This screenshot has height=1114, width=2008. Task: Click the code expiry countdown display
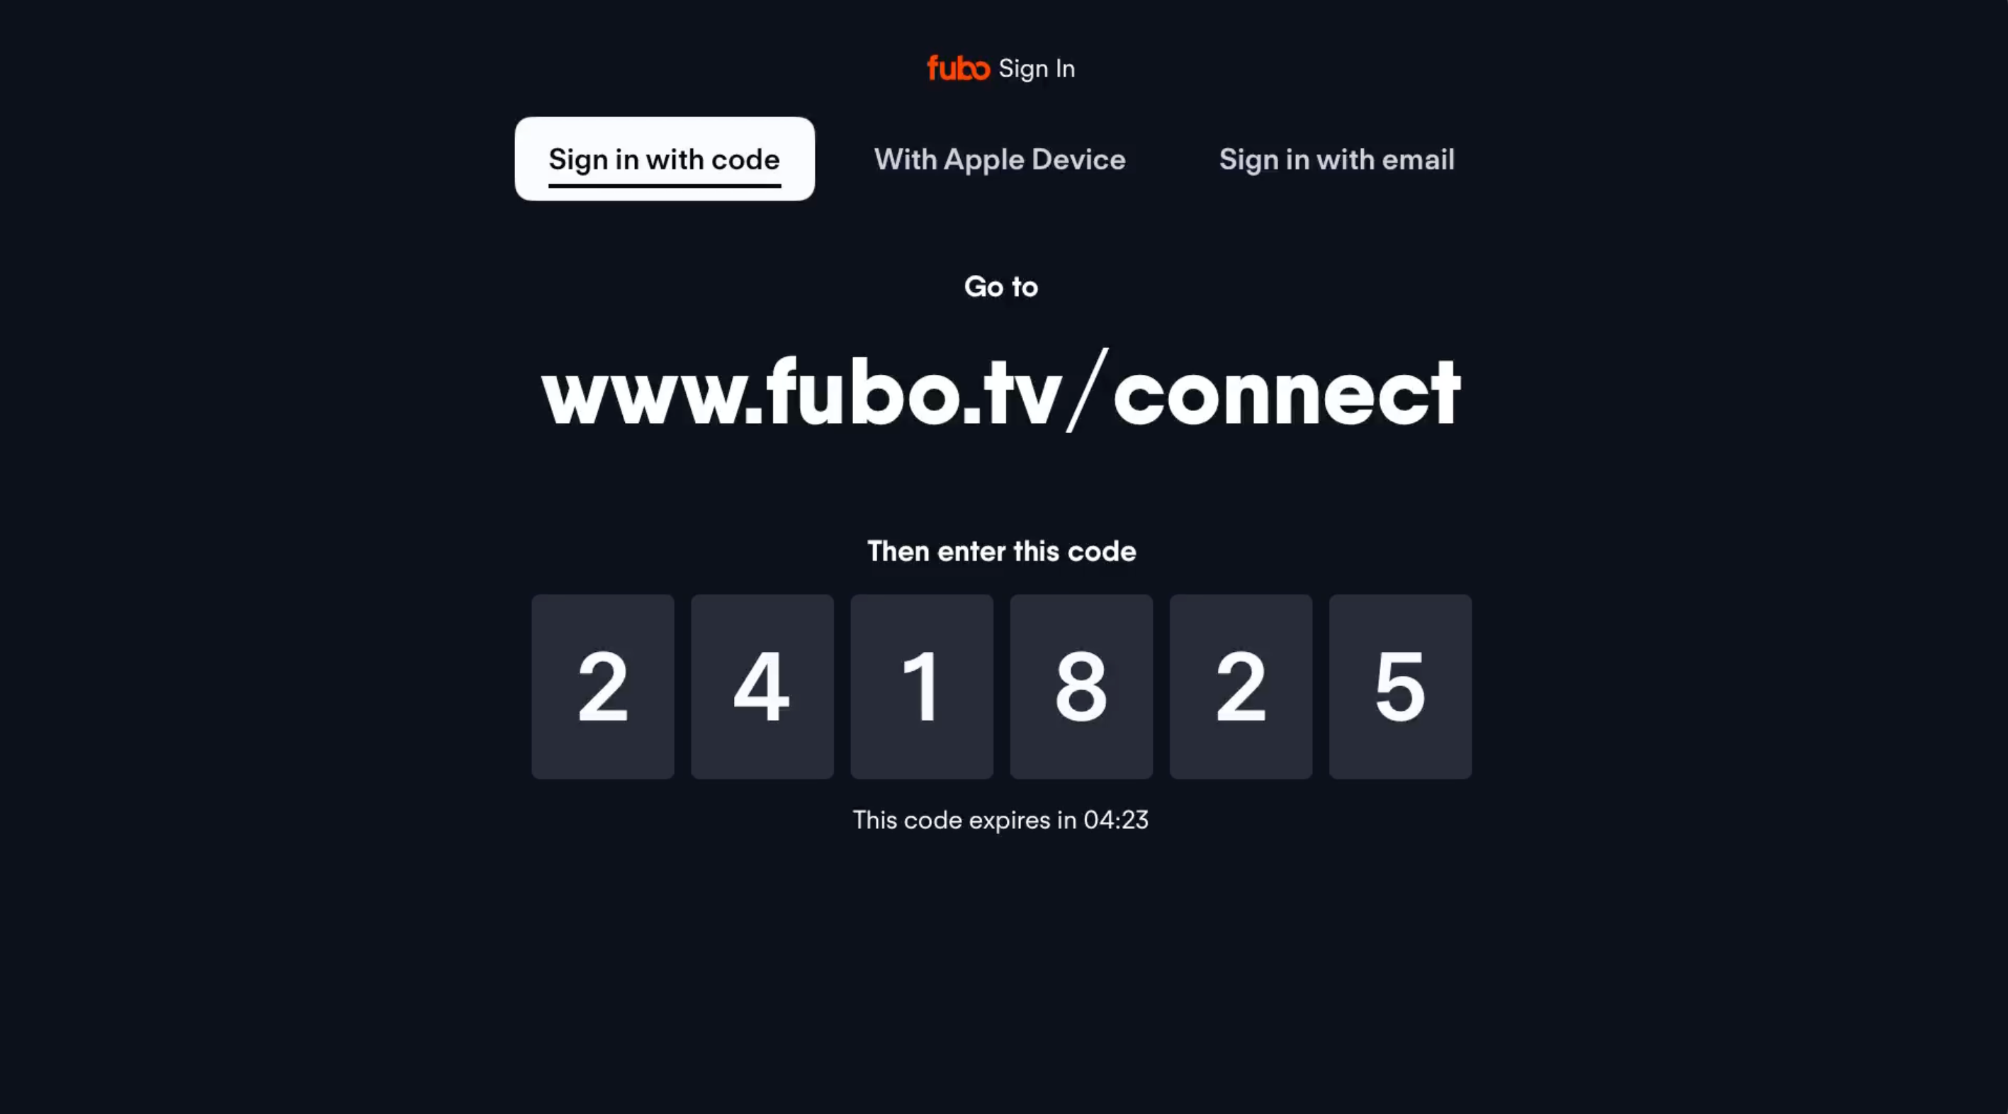click(x=1000, y=819)
